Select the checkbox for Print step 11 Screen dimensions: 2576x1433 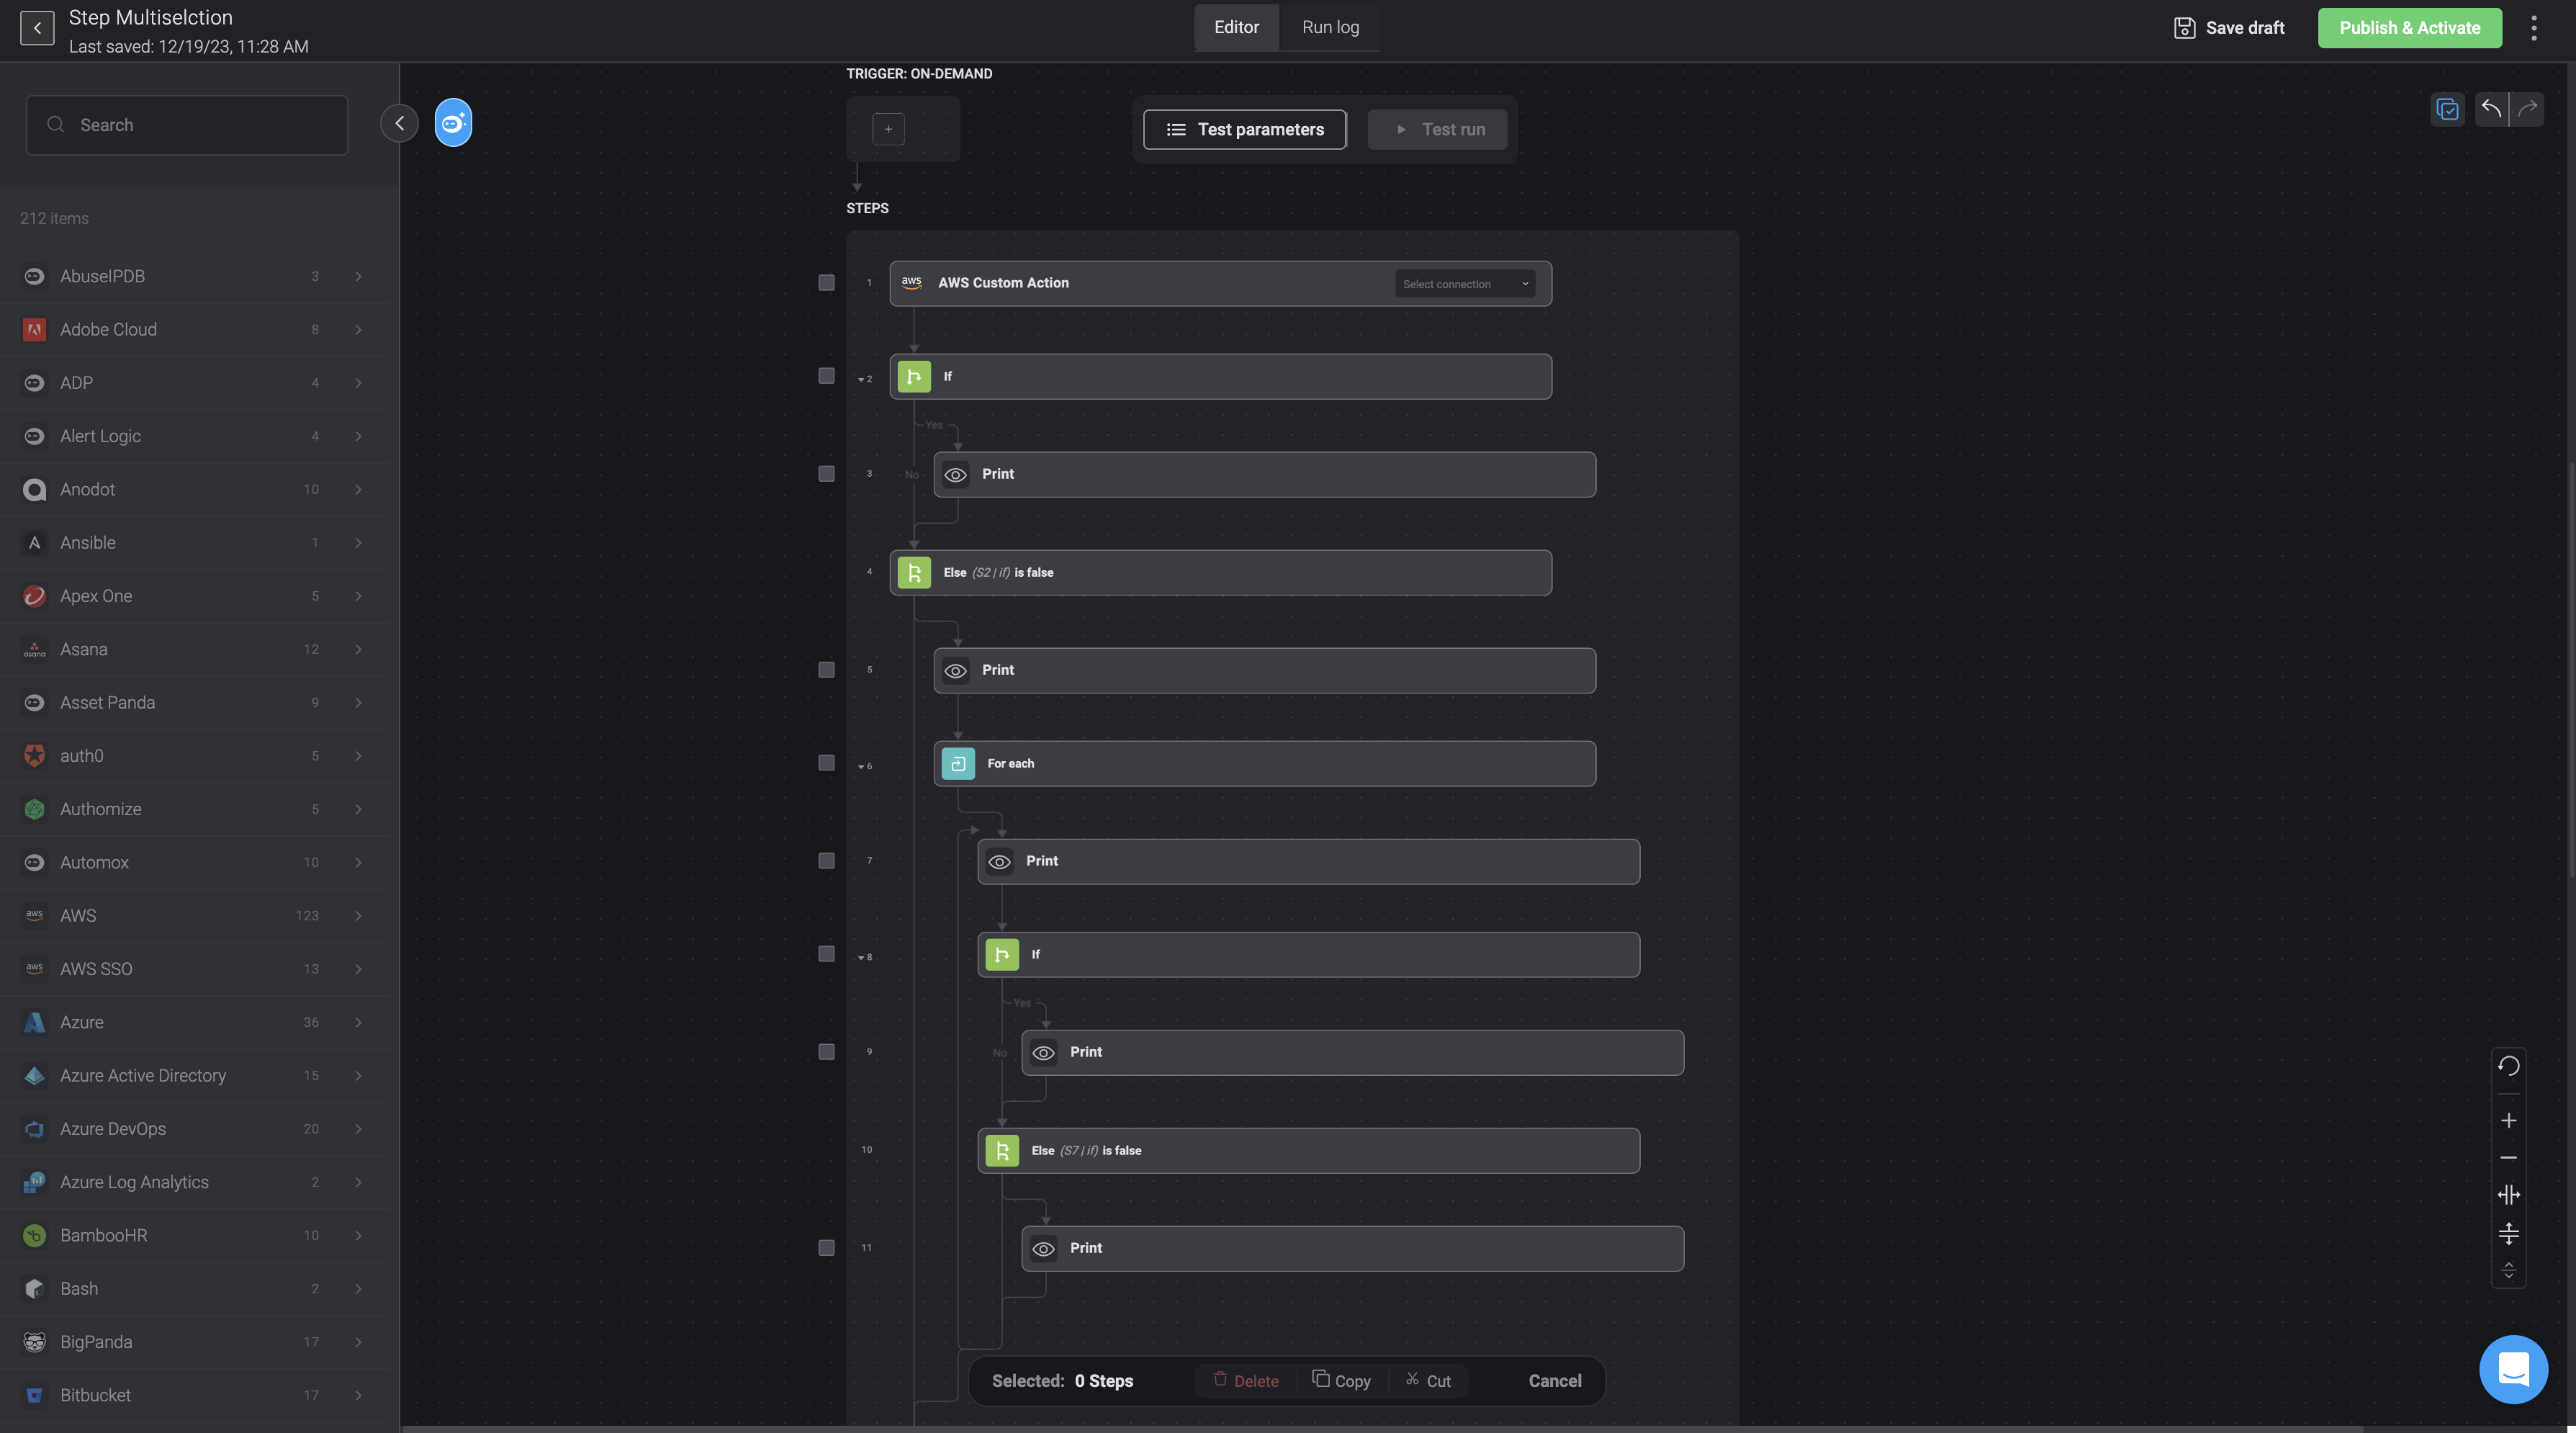tap(826, 1248)
